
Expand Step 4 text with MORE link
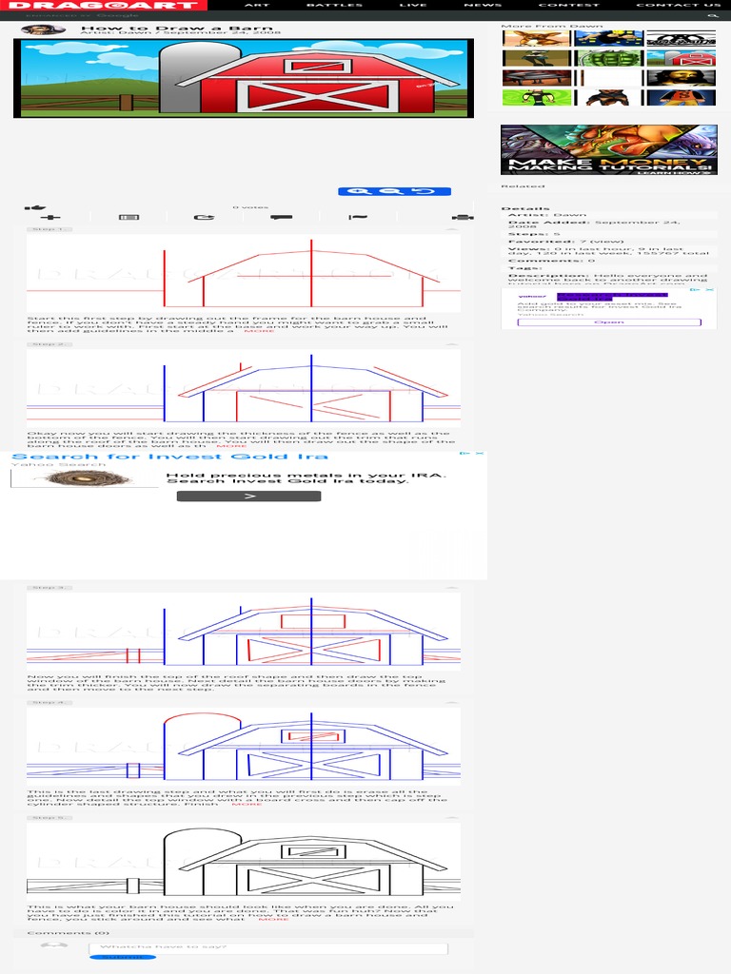tap(247, 805)
